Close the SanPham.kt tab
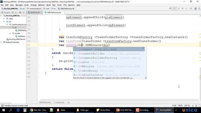Image resolution: width=201 pixels, height=113 pixels. tap(41, 13)
